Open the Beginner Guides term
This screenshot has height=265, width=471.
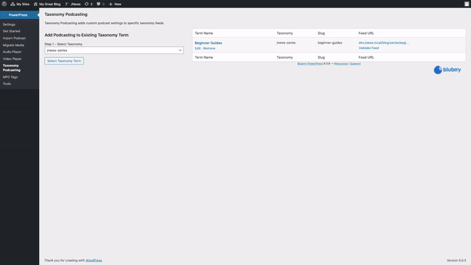pos(208,43)
